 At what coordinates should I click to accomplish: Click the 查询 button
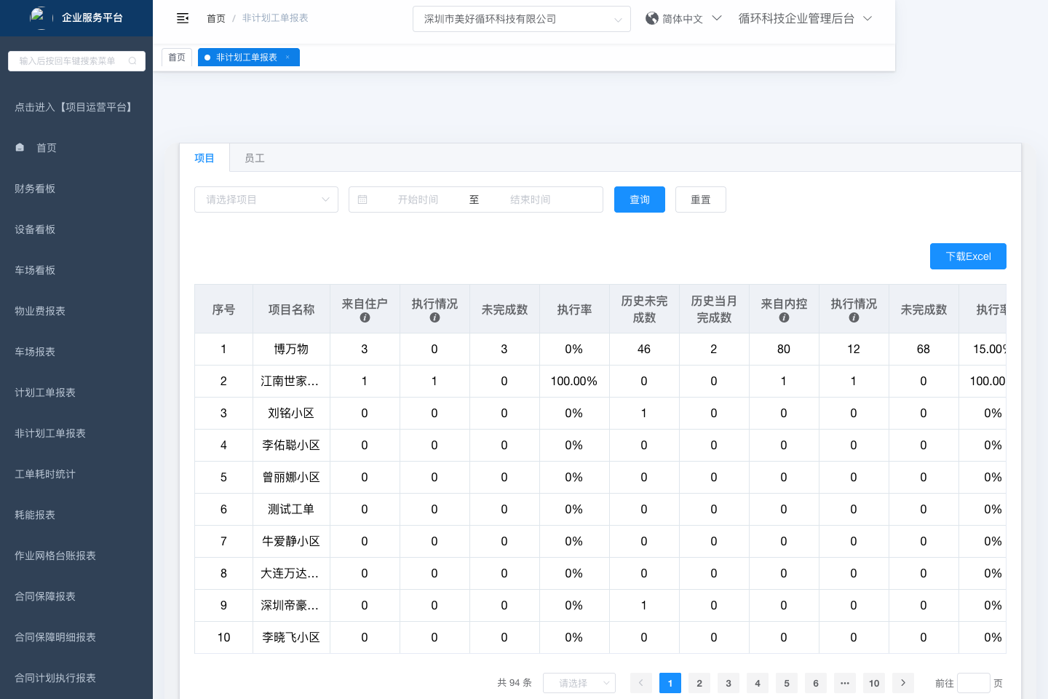(x=639, y=200)
